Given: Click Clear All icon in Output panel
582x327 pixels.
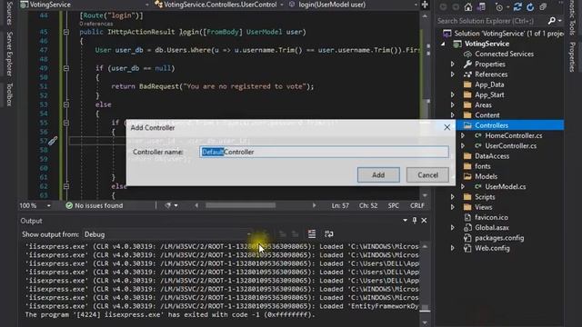Looking at the screenshot, I should pos(312,234).
